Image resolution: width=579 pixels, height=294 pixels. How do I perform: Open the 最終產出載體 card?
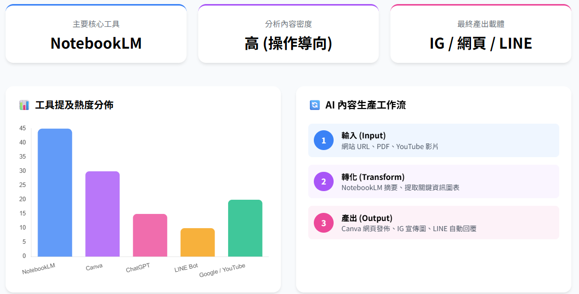(481, 33)
